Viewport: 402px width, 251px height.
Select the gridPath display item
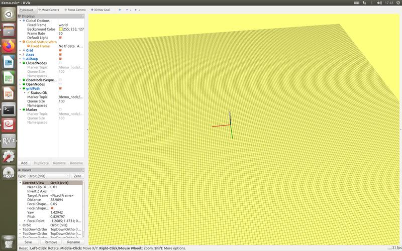(33, 88)
